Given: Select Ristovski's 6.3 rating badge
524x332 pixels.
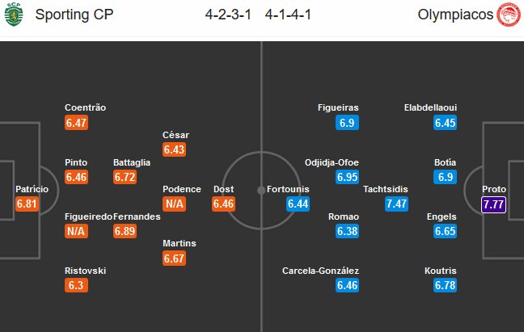Looking at the screenshot, I should [76, 285].
